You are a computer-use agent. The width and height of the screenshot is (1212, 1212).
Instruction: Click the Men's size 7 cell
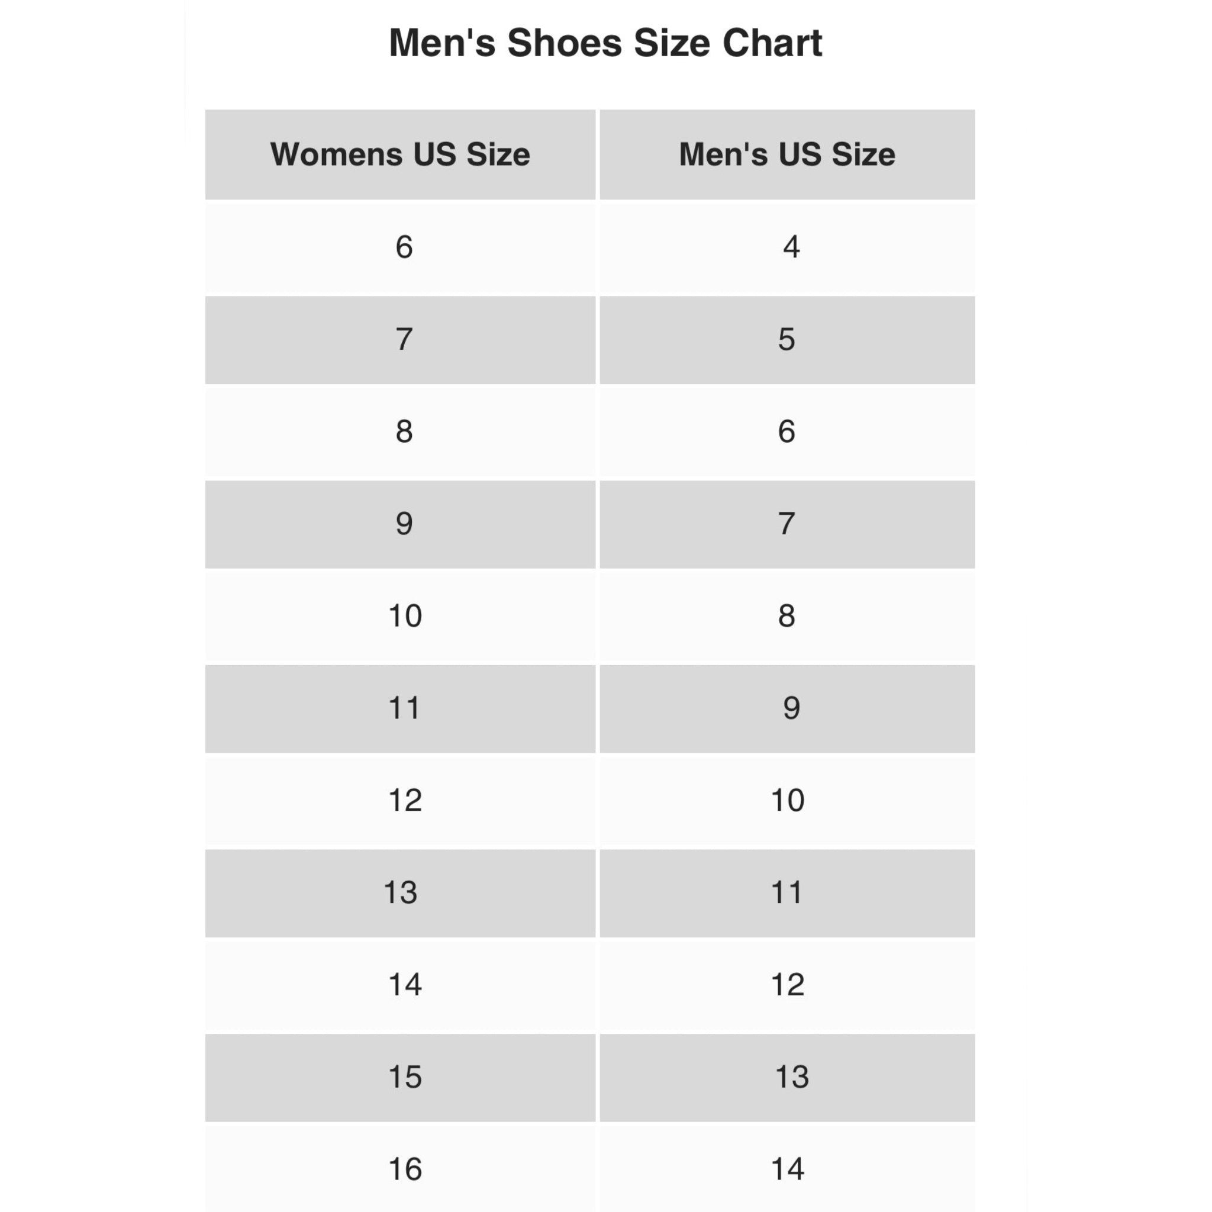click(786, 524)
